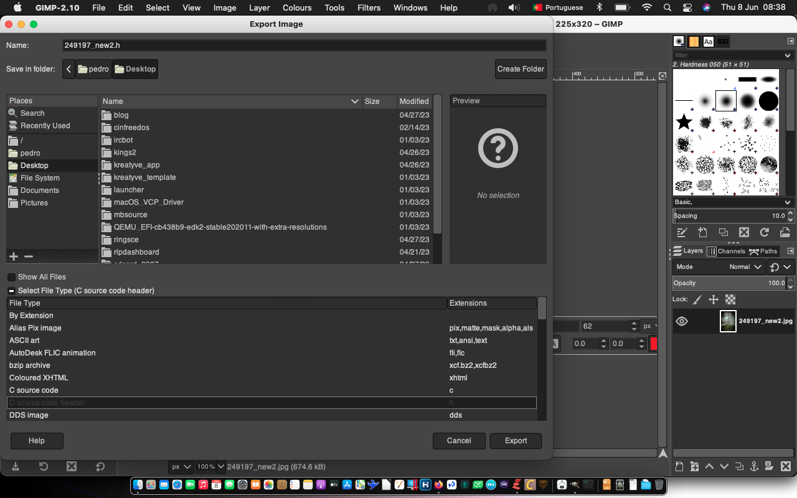Duplicate the current brush
Screen dimensions: 797x498
(724, 232)
